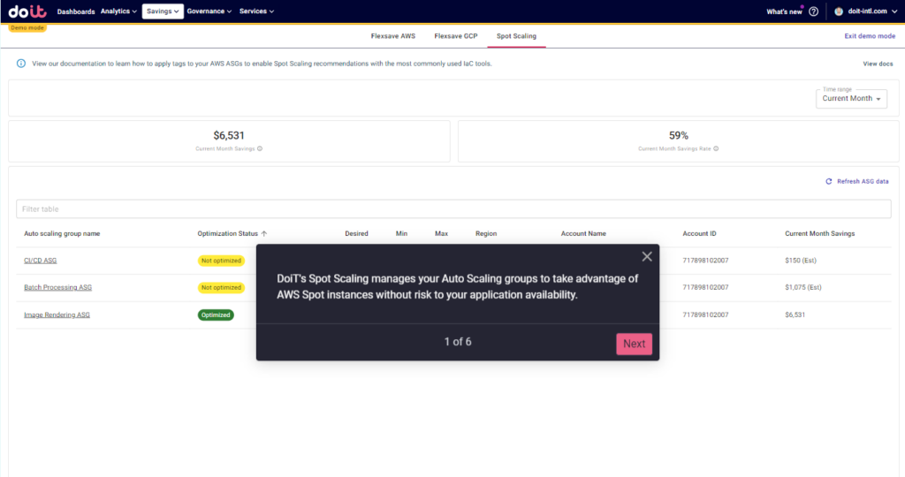Switch to the Flexsave AWS tab
This screenshot has height=477, width=905.
(392, 36)
